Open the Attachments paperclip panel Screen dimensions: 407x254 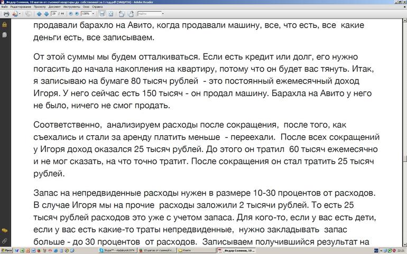[4, 241]
